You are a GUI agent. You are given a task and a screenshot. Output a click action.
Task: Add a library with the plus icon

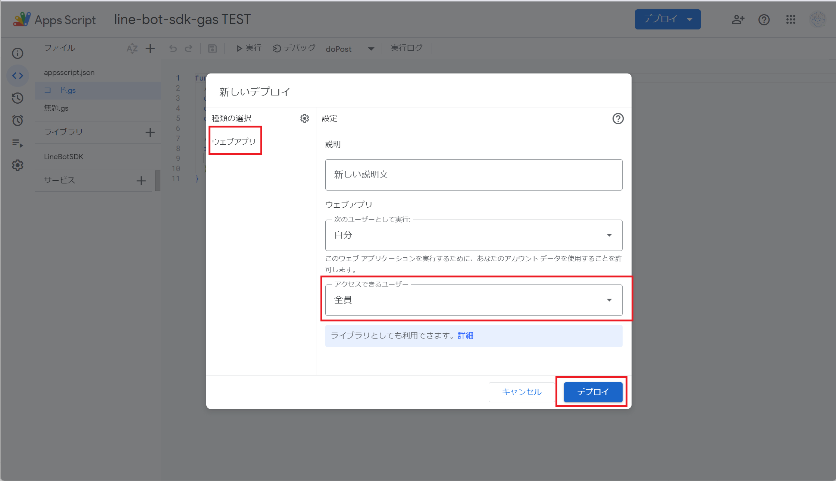tap(150, 132)
